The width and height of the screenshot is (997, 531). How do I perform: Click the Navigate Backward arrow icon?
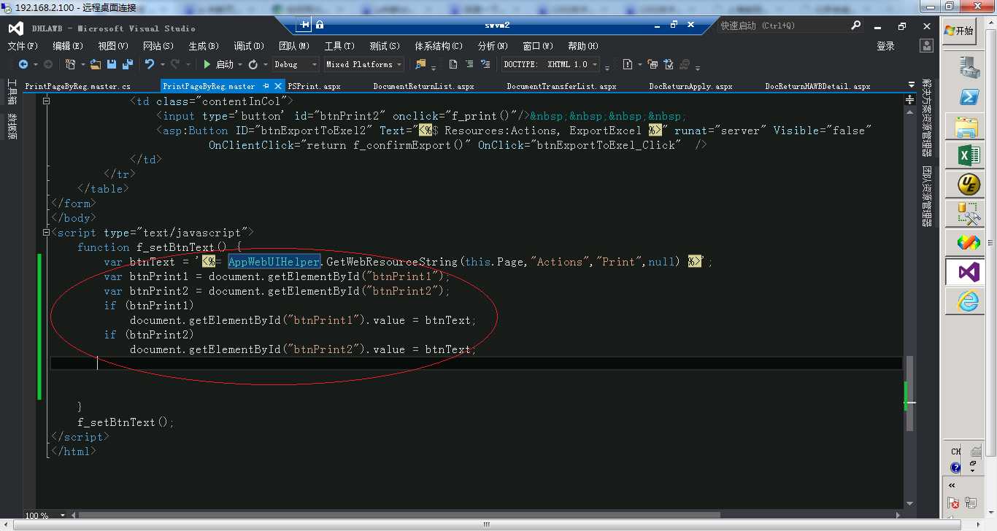point(23,64)
